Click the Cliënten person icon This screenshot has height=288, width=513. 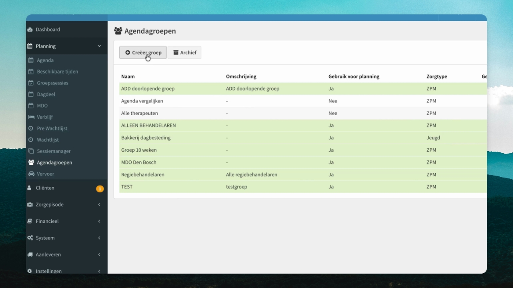(x=29, y=188)
